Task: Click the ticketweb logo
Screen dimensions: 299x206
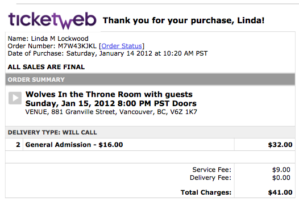Action: click(x=52, y=20)
